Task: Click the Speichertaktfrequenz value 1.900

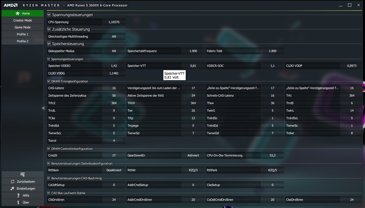Action: (193, 51)
